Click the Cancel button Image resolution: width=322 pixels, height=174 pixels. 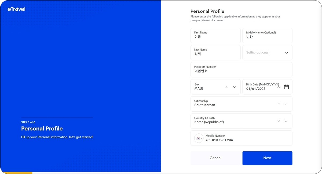click(215, 158)
